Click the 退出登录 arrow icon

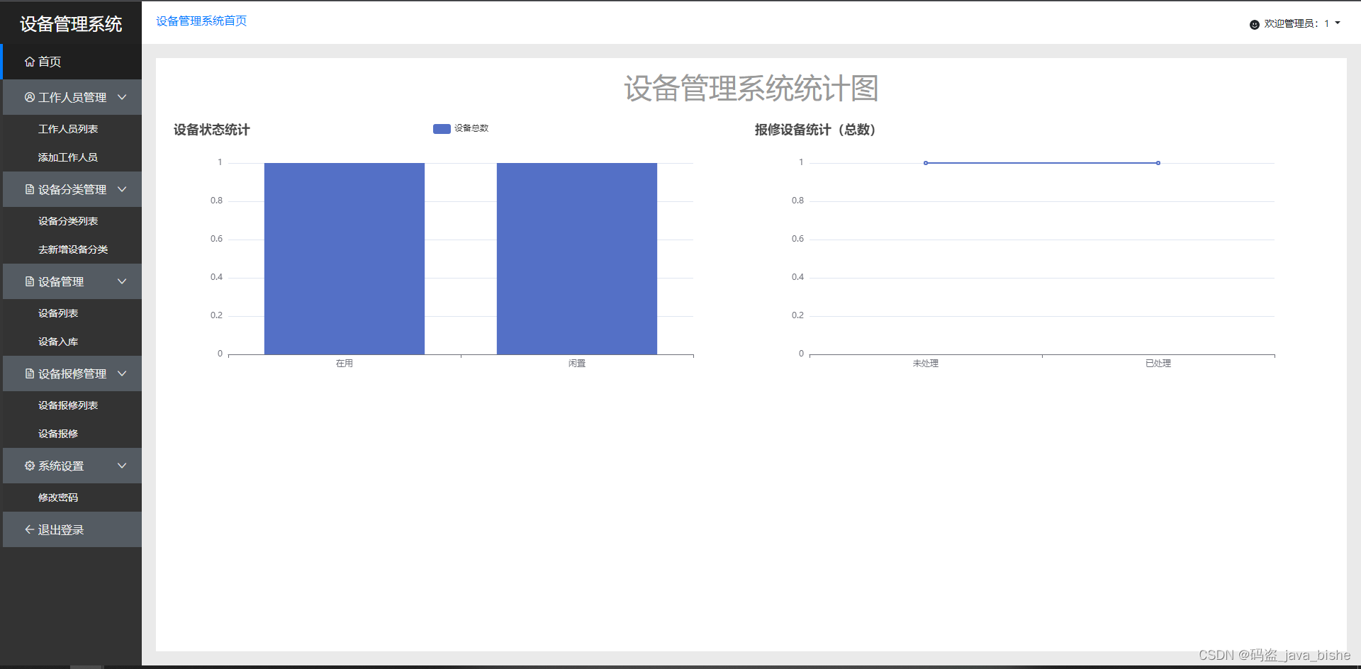click(x=29, y=529)
